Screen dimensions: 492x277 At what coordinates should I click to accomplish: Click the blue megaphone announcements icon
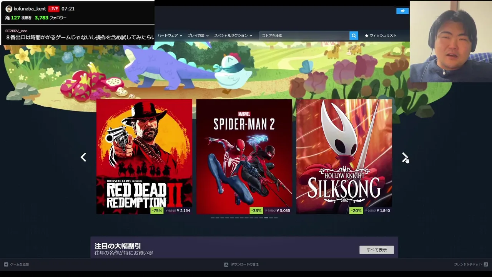pos(402,11)
